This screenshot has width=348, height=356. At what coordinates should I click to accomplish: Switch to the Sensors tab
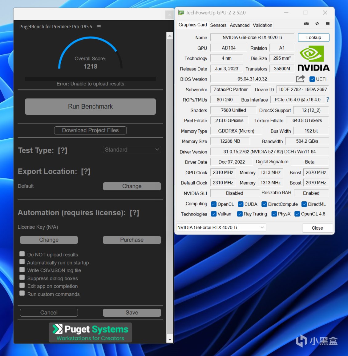tap(218, 25)
